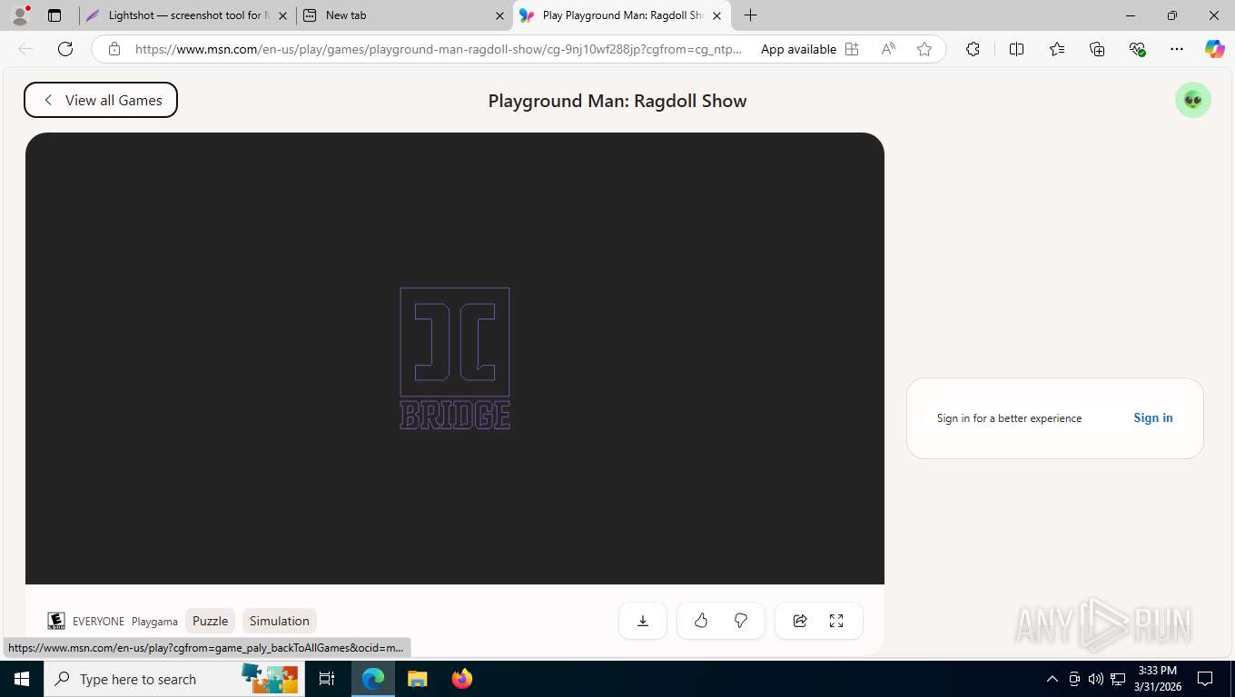
Task: Open the Copilot sidebar icon
Action: click(x=1214, y=49)
